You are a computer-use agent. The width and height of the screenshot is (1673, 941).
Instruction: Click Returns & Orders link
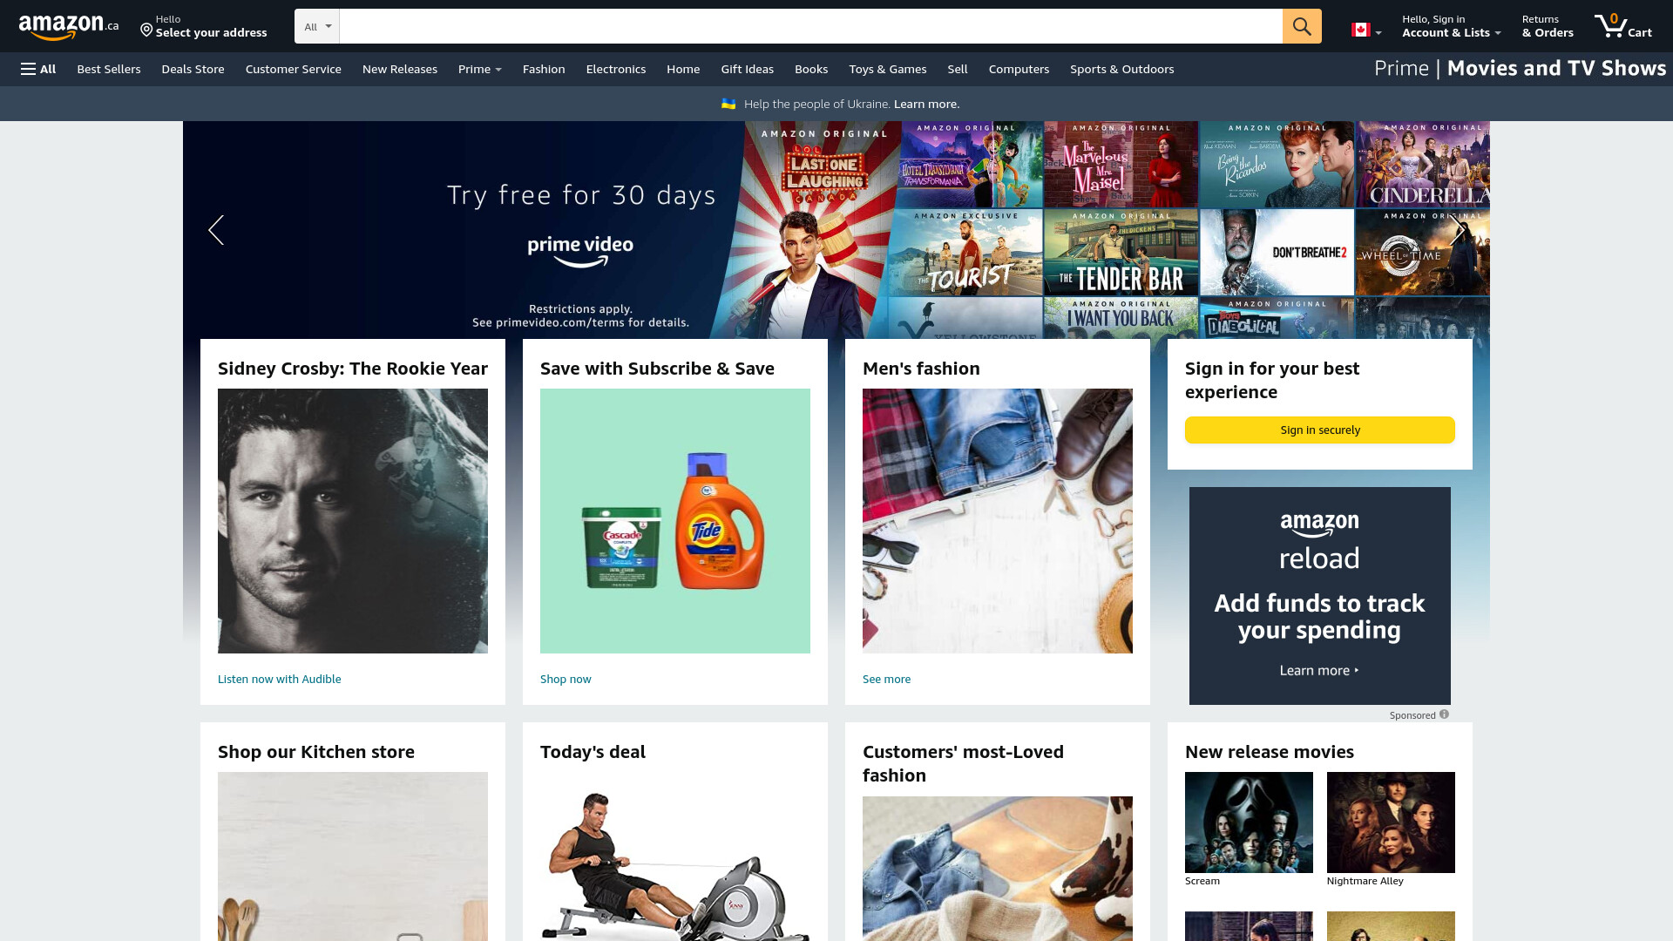1548,26
